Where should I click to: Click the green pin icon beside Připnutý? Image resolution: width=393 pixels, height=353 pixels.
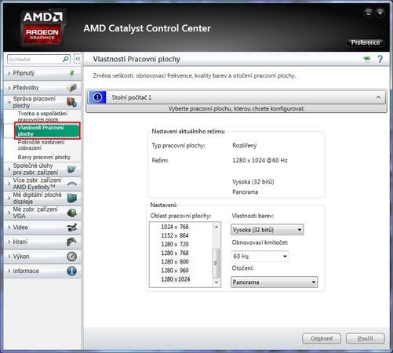coord(71,73)
